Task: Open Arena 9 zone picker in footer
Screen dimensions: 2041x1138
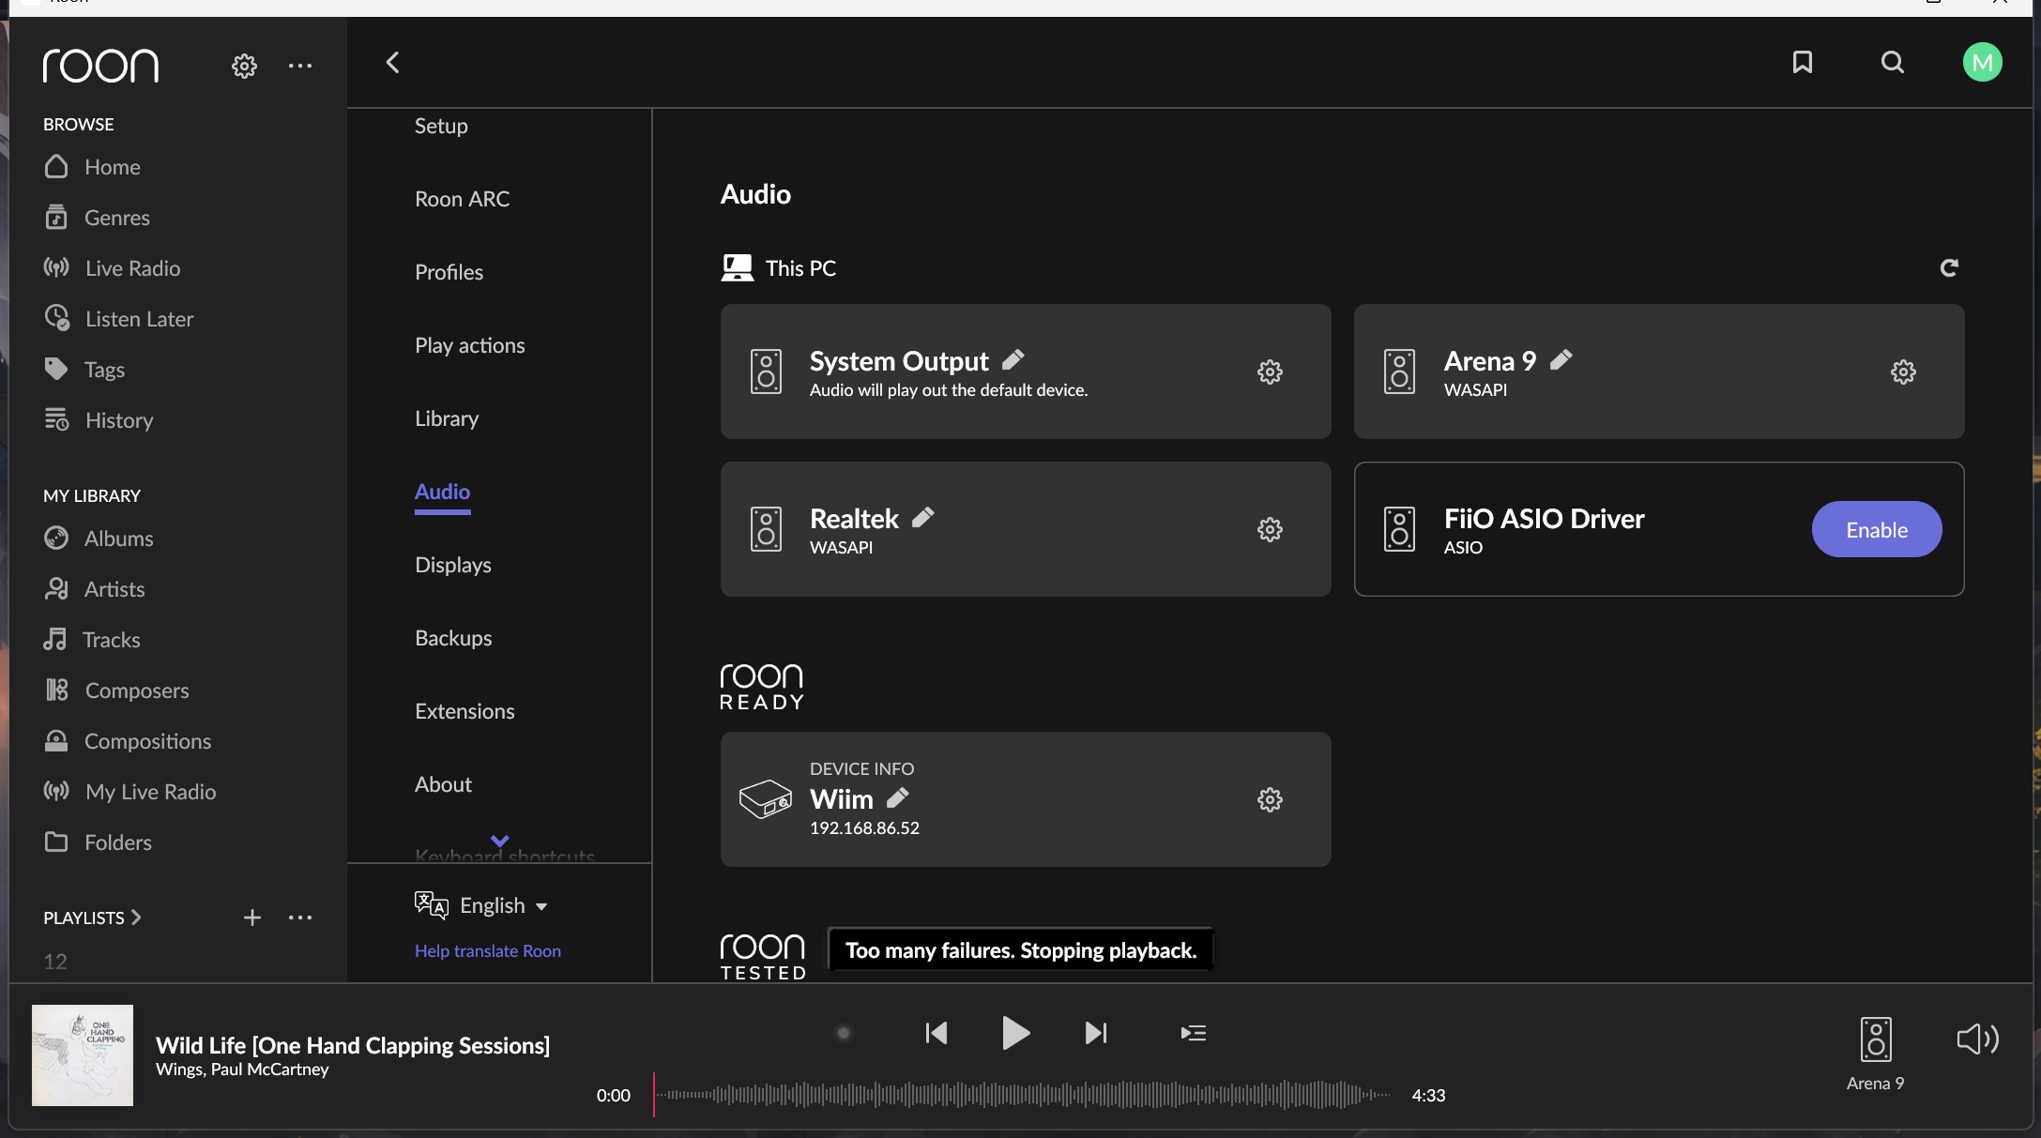Action: coord(1876,1055)
